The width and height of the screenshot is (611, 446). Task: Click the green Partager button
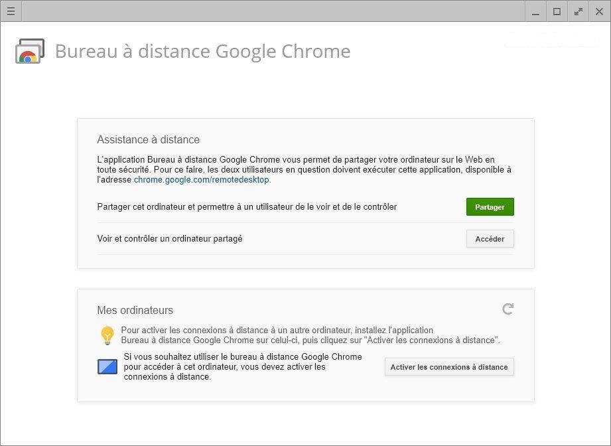coord(490,206)
